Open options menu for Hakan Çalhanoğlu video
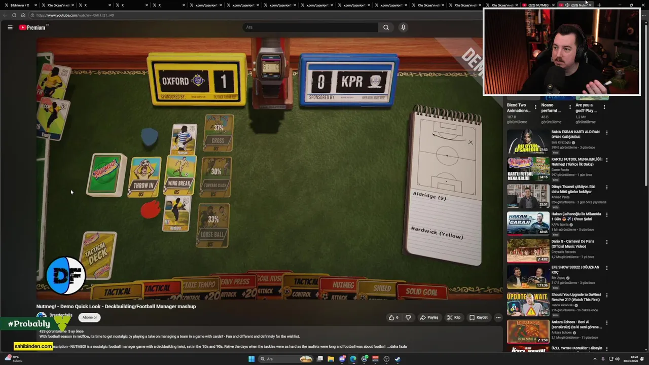This screenshot has width=649, height=365. pos(606,215)
